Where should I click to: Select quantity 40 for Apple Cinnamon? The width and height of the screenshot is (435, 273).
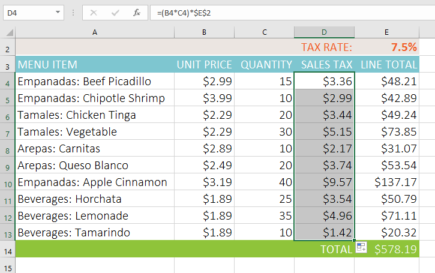tap(265, 182)
